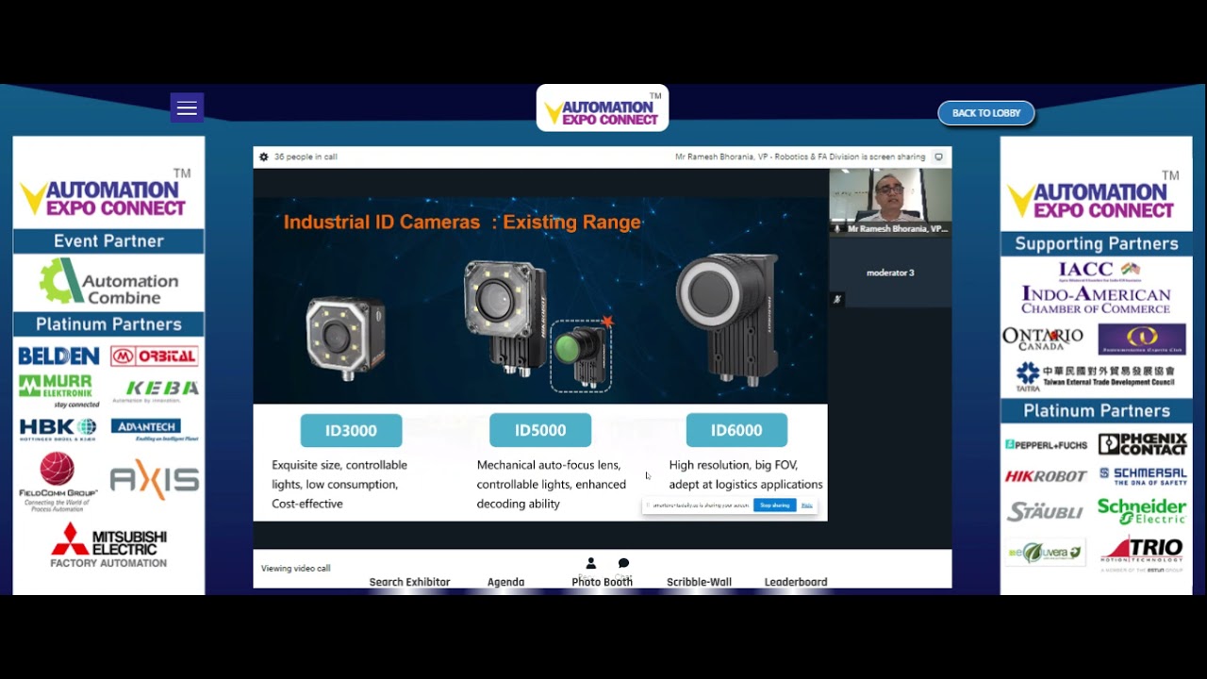This screenshot has height=679, width=1207.
Task: Click the green leaf partner logo
Action: [1045, 553]
